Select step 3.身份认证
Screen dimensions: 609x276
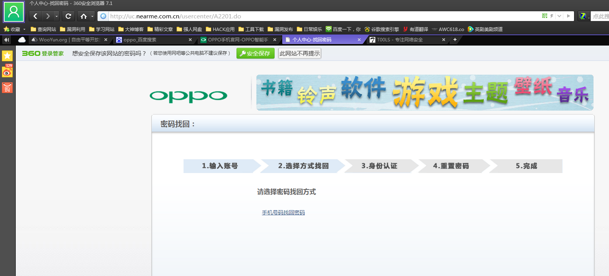pos(379,166)
